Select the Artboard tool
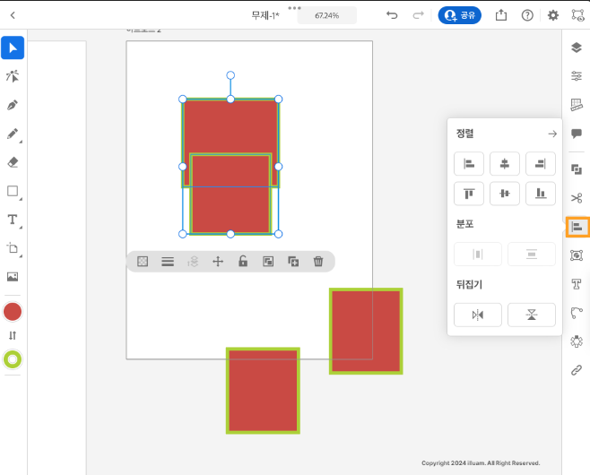 coord(13,248)
